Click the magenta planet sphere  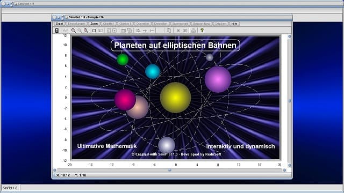tap(125, 100)
